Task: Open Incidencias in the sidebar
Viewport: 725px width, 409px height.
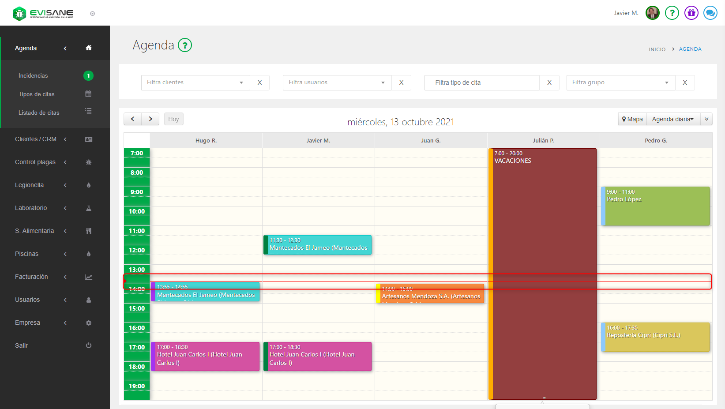Action: (x=33, y=76)
